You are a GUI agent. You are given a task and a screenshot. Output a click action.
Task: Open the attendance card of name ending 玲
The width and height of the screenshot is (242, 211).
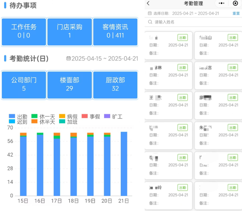(168, 196)
